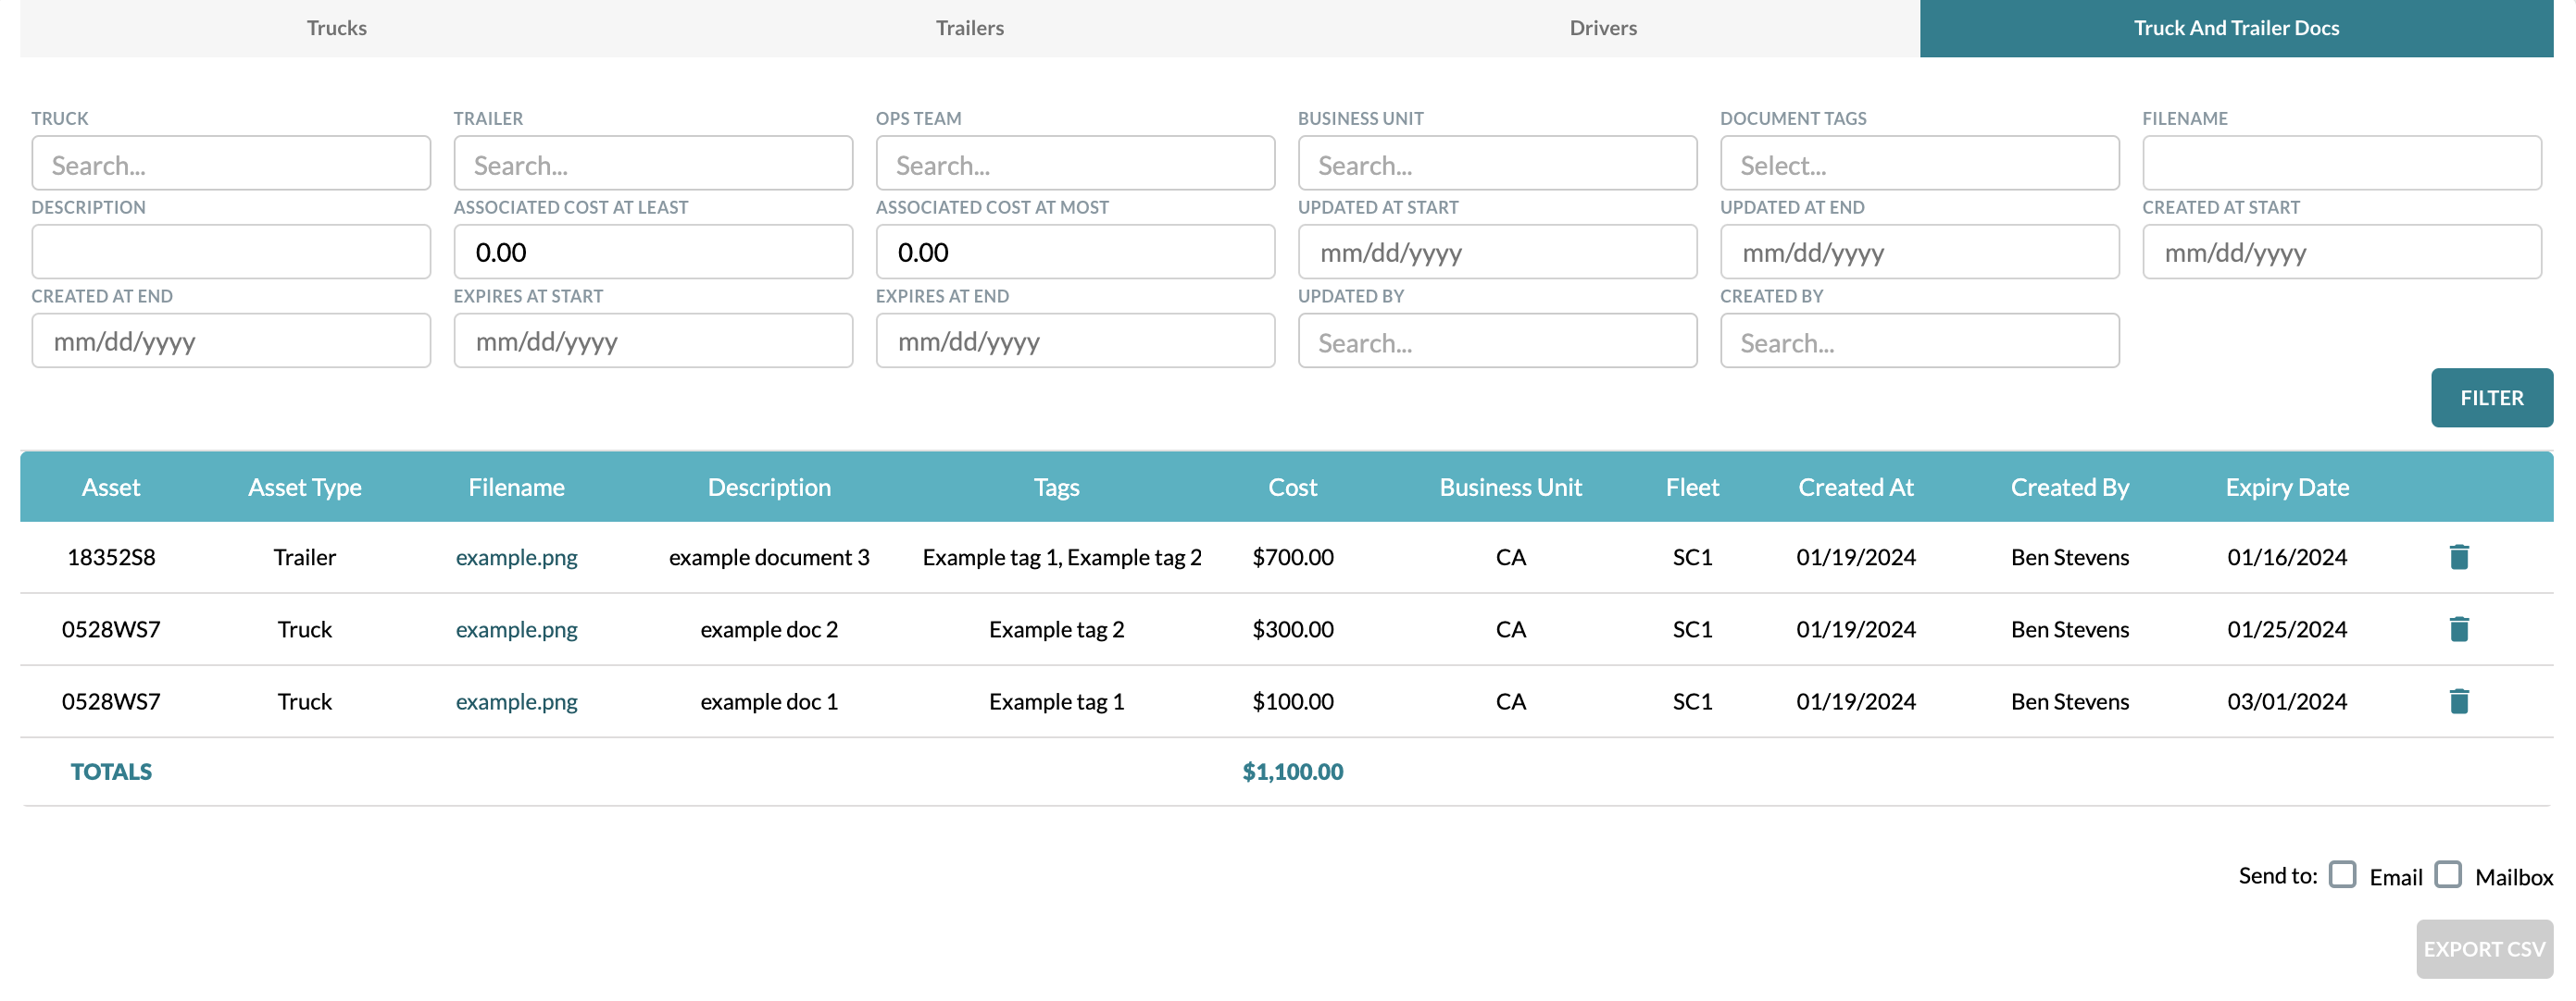2576x1001 pixels.
Task: Enable the Mailbox send option
Action: point(2449,874)
